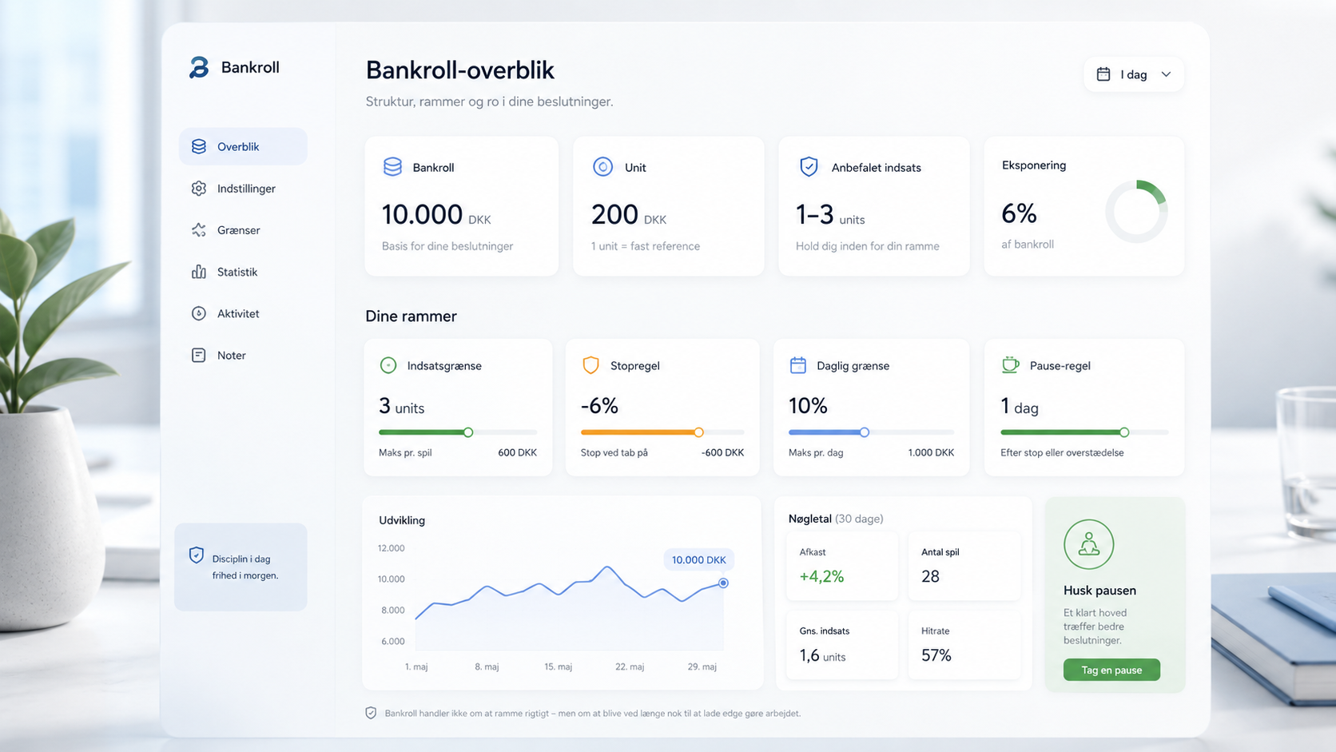Click the calendar icon beside I dag
The width and height of the screenshot is (1336, 752).
tap(1103, 74)
